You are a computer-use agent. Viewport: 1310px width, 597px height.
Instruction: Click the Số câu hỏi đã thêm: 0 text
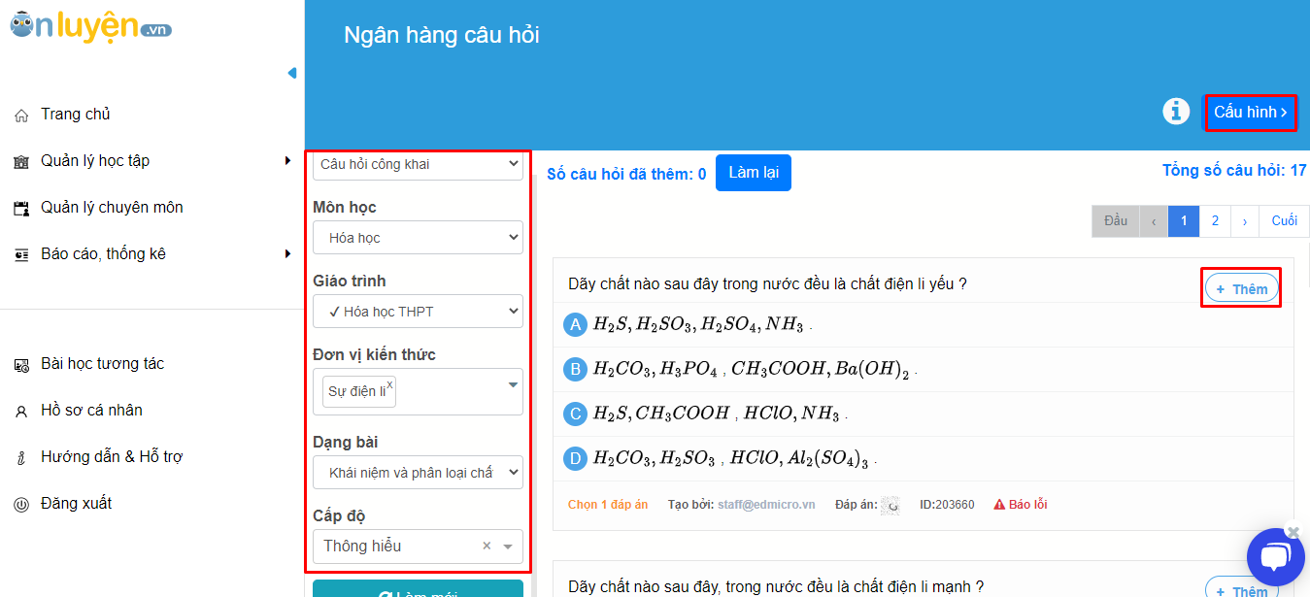click(626, 175)
